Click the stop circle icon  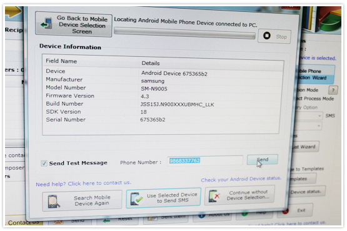(x=267, y=36)
